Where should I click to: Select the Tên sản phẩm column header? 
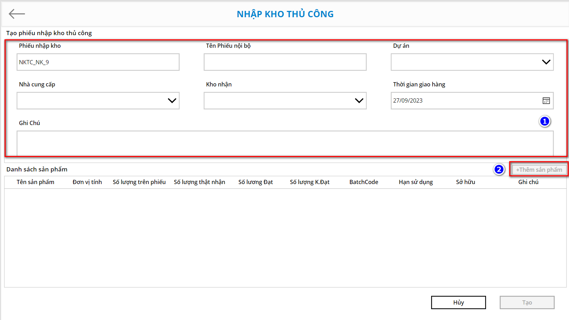point(36,182)
